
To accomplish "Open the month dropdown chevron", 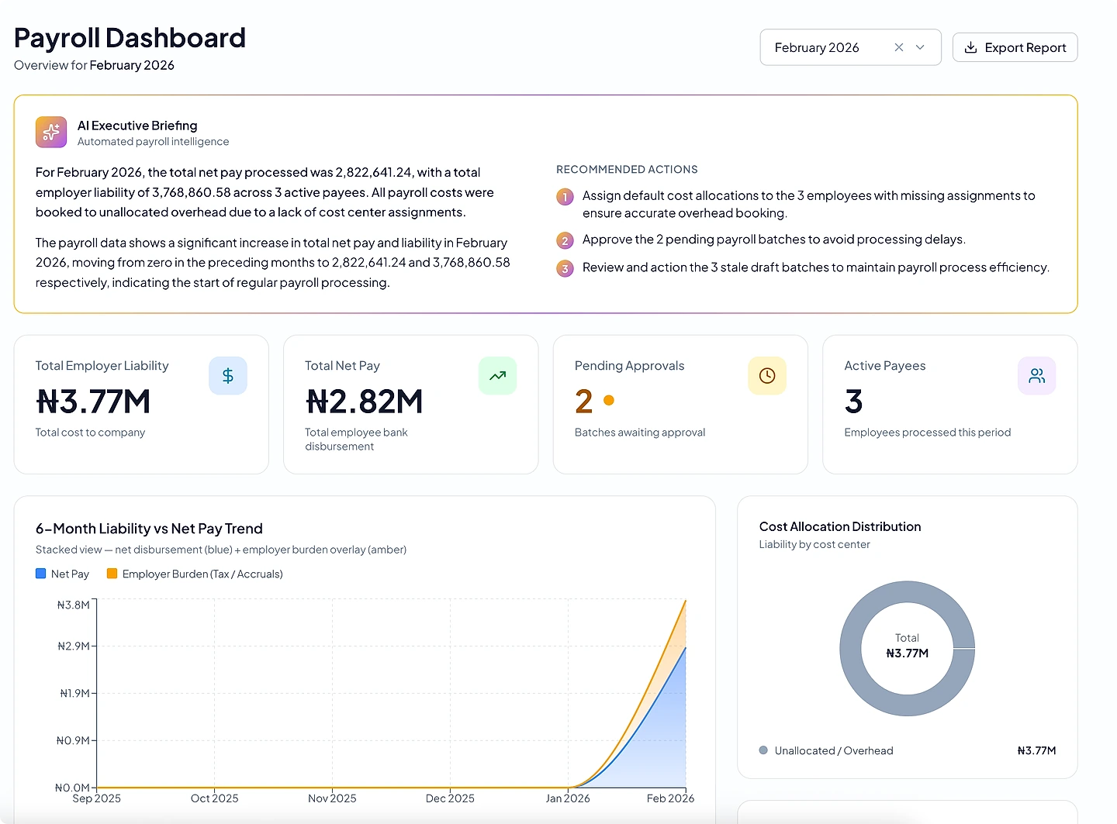I will tap(920, 47).
